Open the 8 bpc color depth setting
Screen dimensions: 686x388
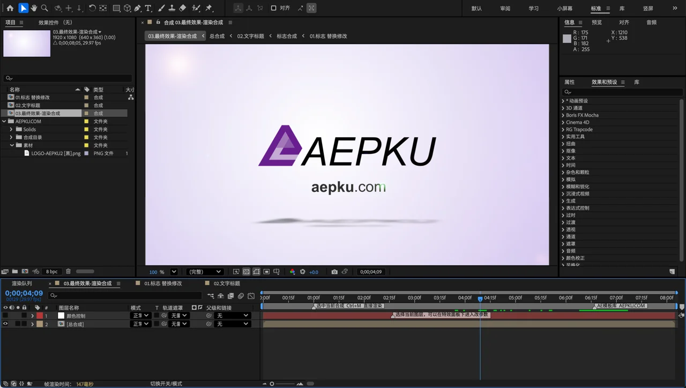tap(52, 272)
